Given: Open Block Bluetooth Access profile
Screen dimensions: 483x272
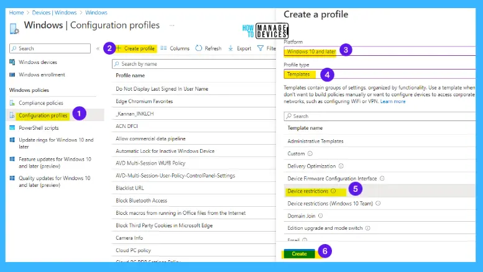Looking at the screenshot, I should pos(141,201).
